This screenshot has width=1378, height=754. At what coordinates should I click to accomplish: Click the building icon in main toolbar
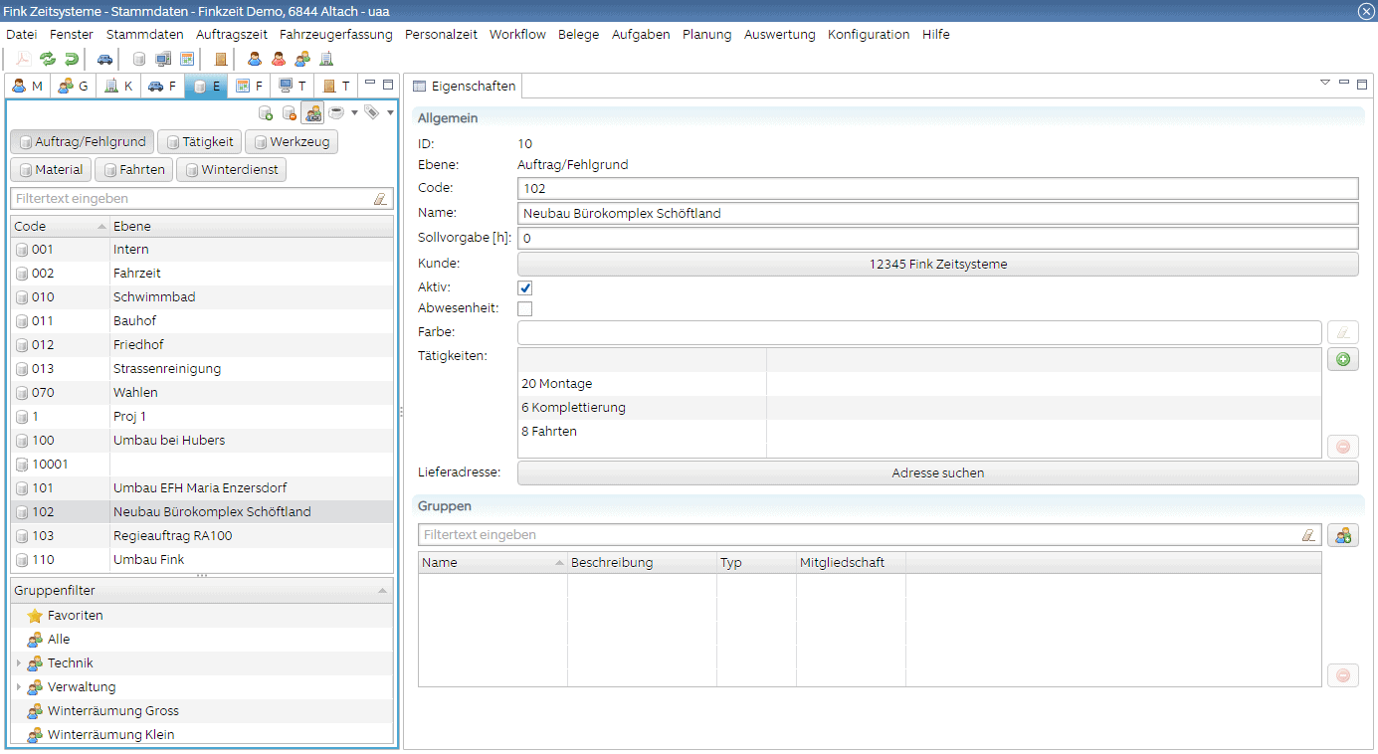(x=326, y=59)
